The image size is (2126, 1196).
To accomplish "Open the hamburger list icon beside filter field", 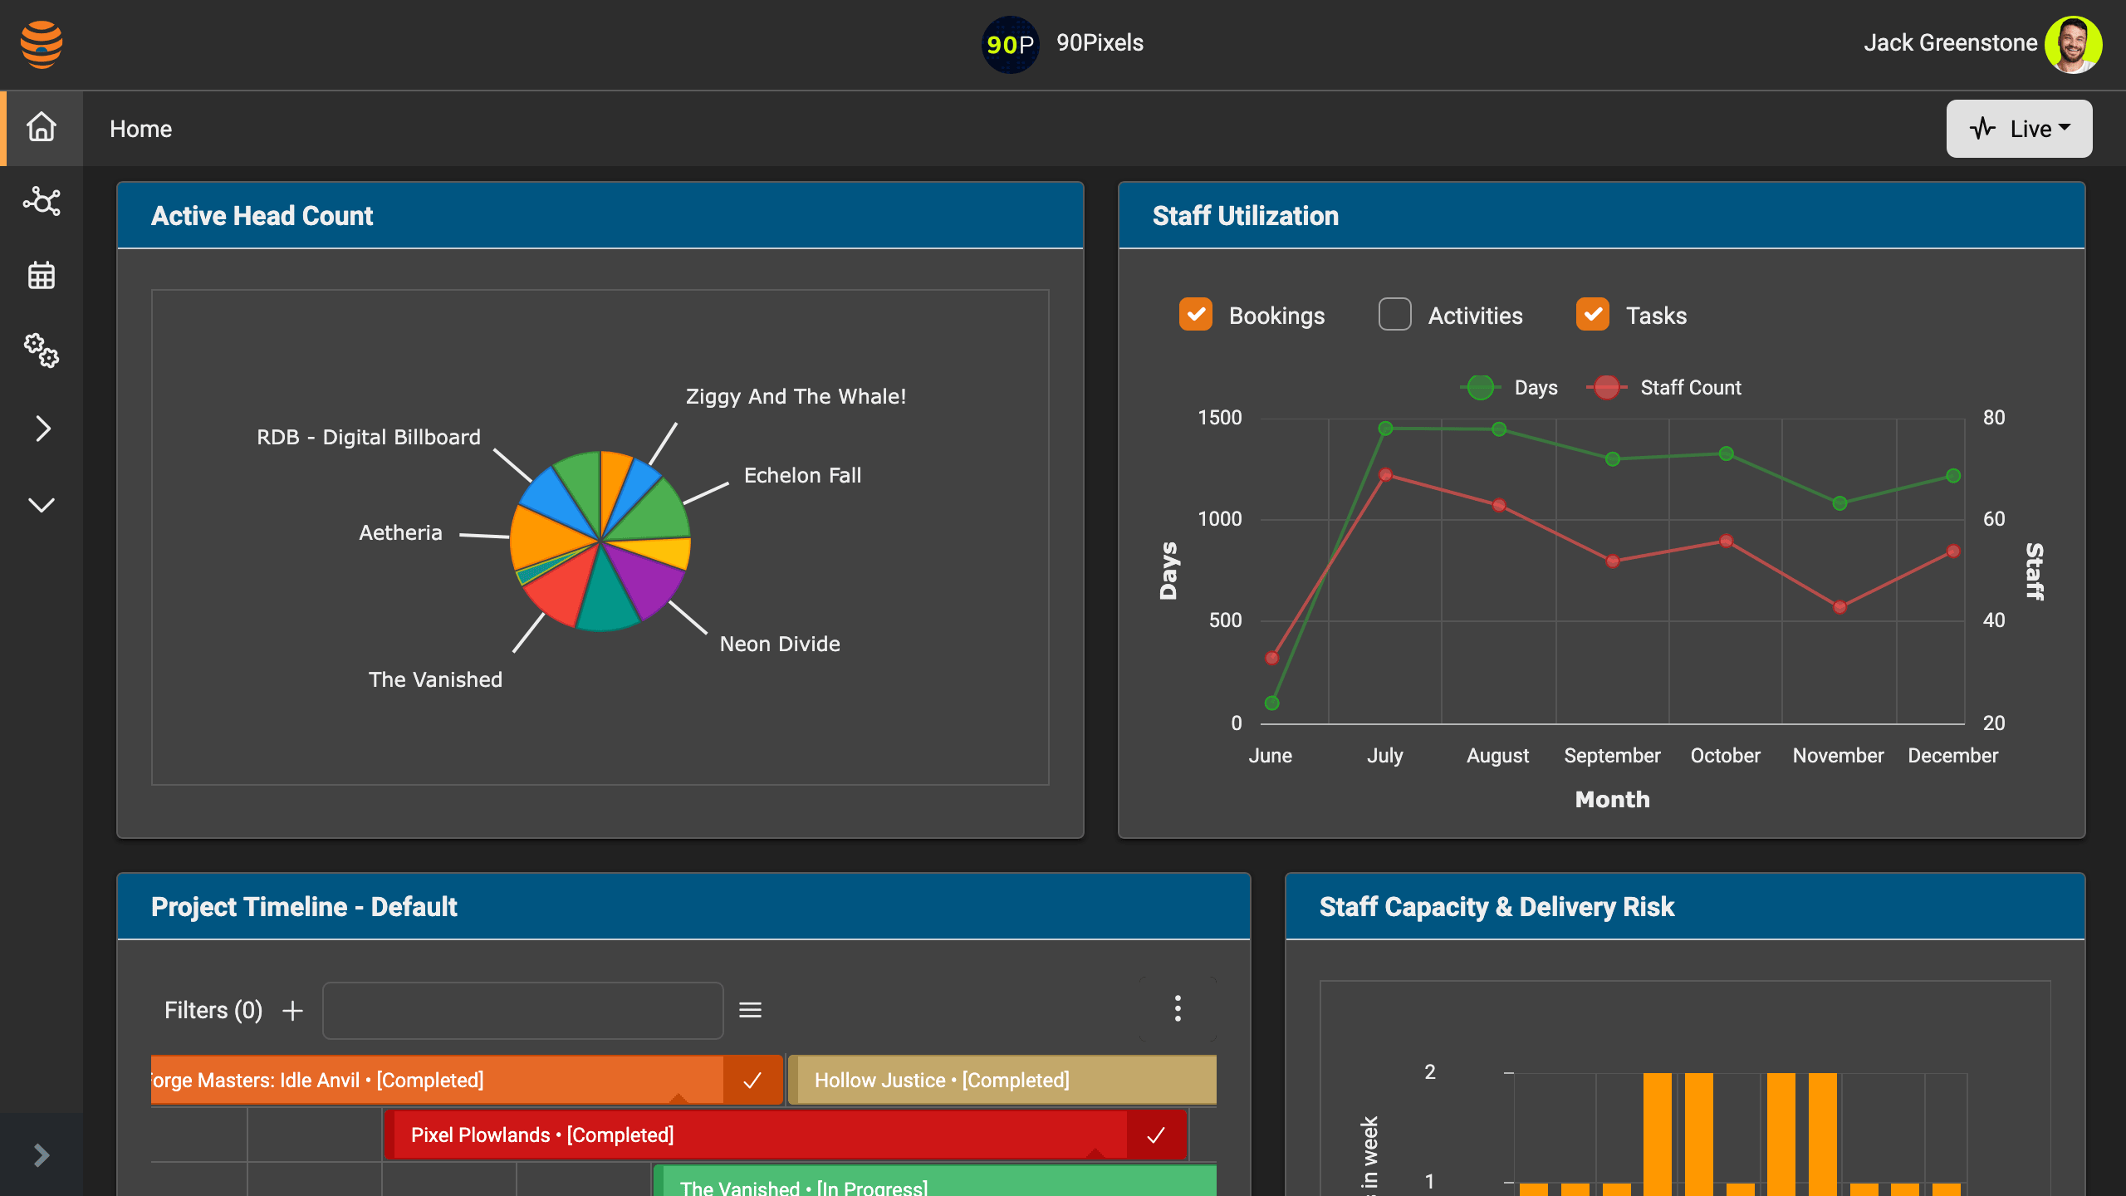I will click(x=751, y=1010).
